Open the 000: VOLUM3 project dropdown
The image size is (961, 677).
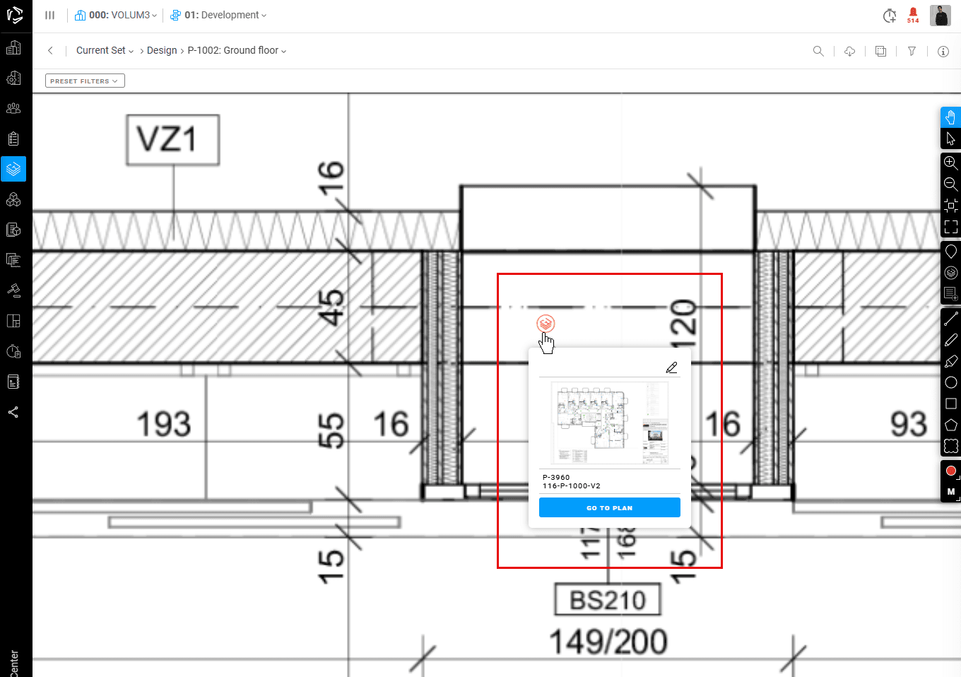pyautogui.click(x=117, y=15)
